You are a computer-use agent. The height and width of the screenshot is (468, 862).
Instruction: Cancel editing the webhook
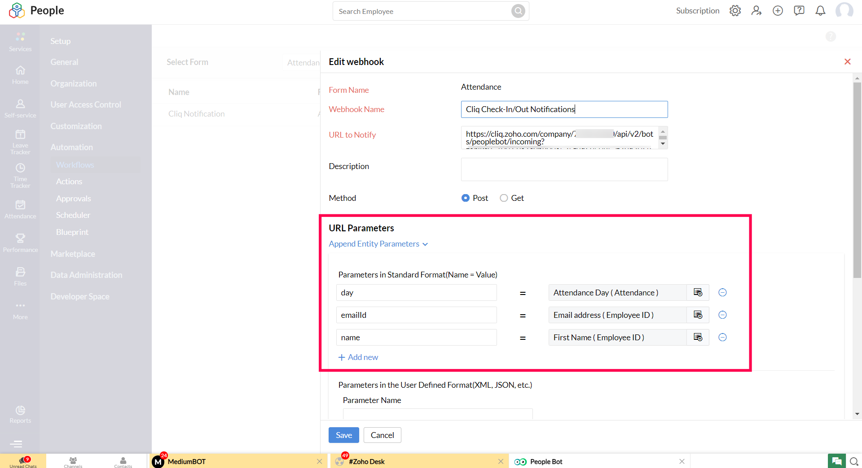tap(383, 435)
